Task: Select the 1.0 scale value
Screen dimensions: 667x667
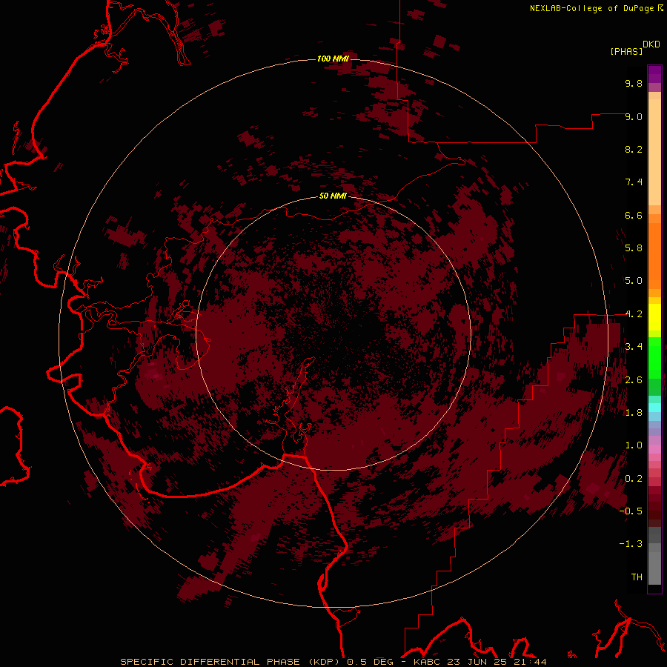Action: [x=634, y=445]
